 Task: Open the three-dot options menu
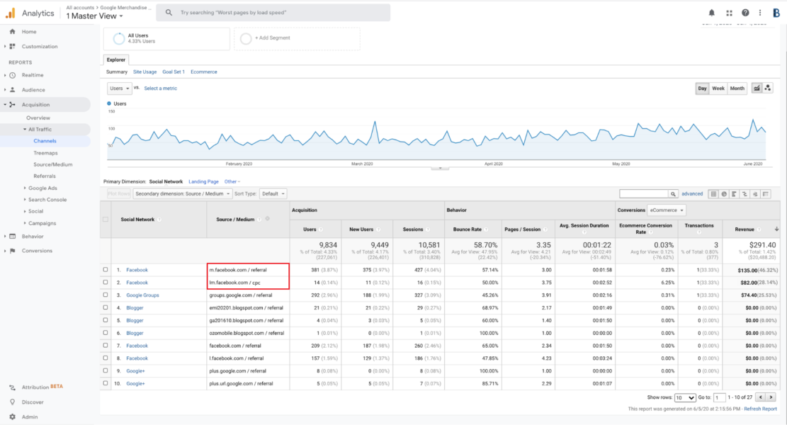pyautogui.click(x=760, y=13)
